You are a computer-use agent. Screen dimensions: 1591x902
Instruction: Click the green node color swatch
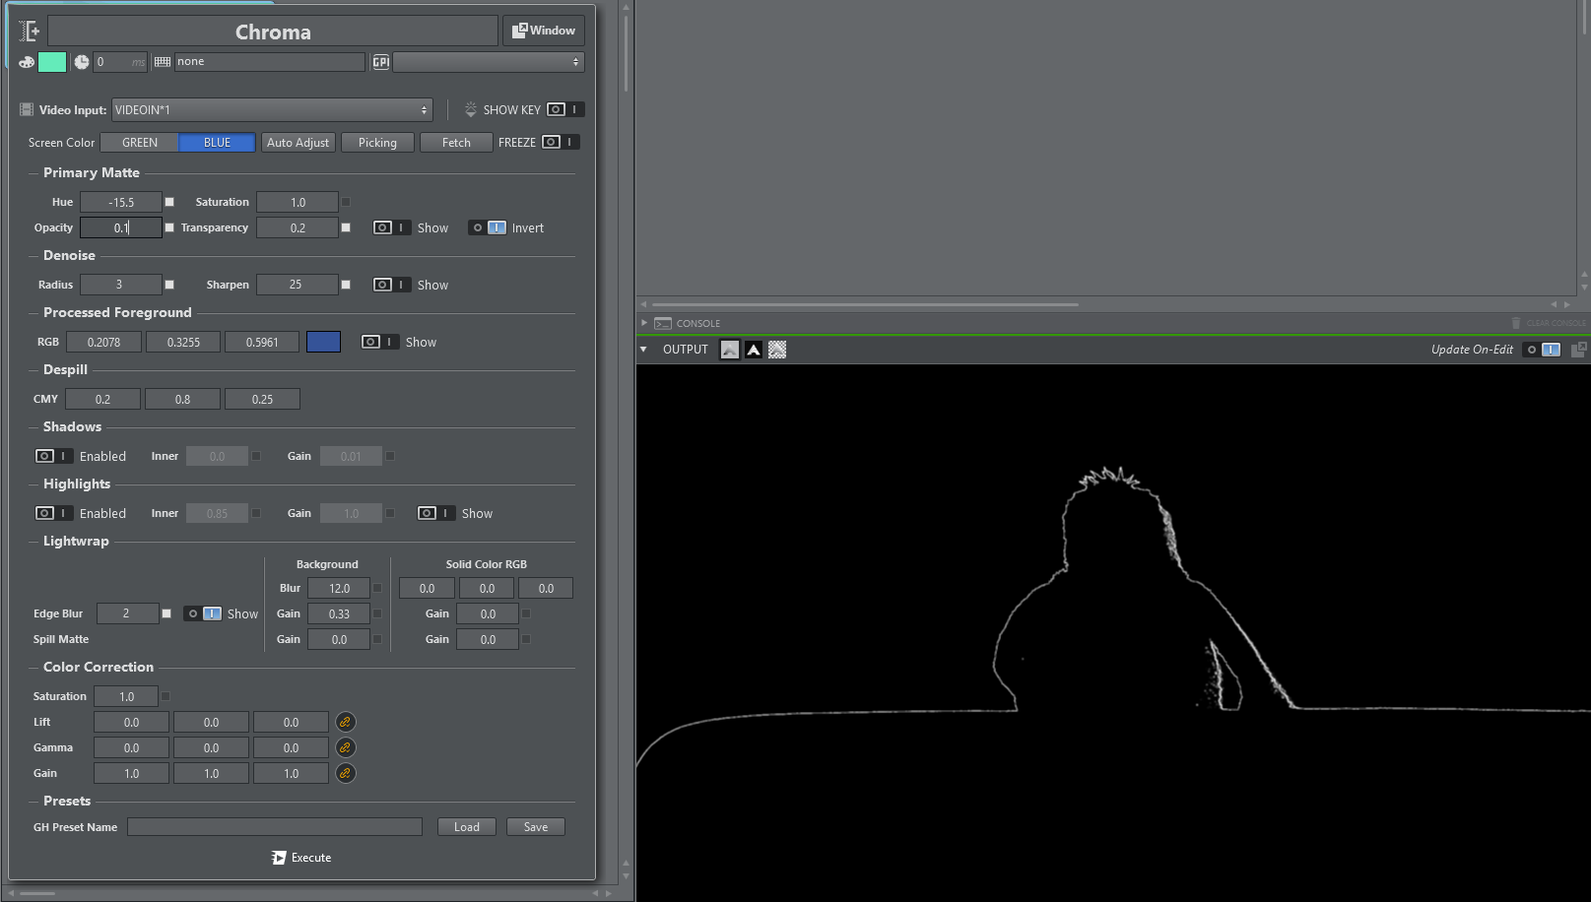coord(52,62)
